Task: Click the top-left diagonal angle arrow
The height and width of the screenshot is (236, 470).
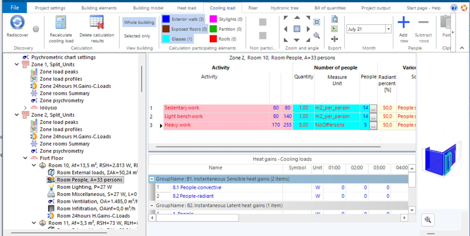Action: tap(286, 18)
